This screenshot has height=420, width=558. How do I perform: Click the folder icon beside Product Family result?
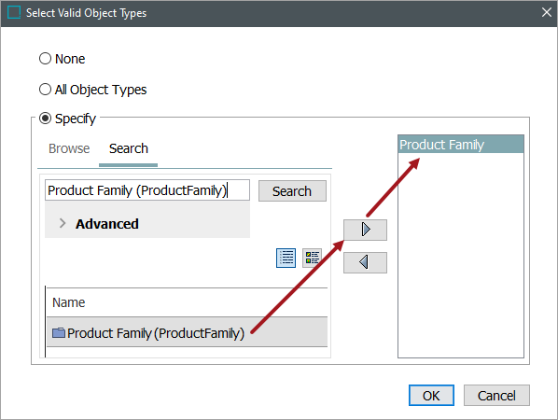click(59, 333)
